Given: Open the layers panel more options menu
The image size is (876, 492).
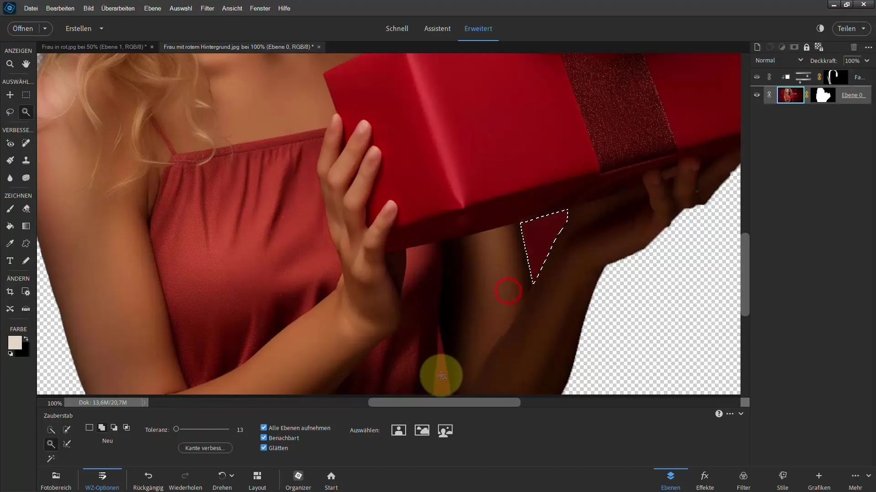Looking at the screenshot, I should [x=868, y=47].
